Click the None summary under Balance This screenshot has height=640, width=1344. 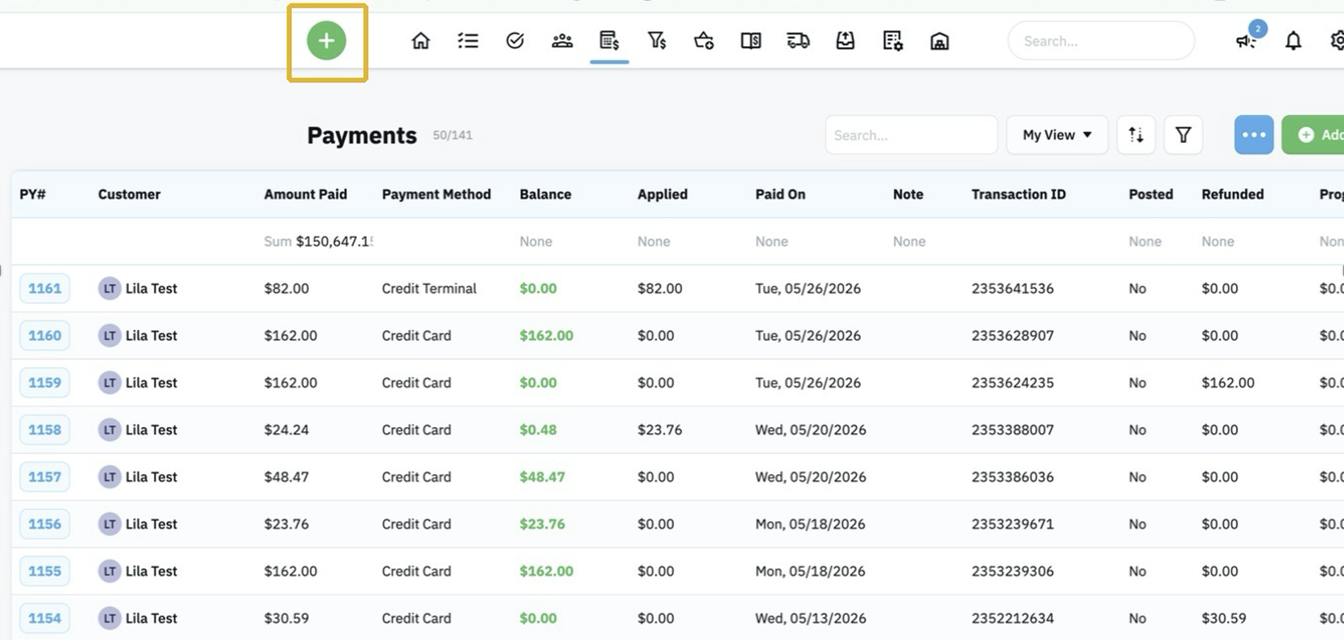click(536, 241)
